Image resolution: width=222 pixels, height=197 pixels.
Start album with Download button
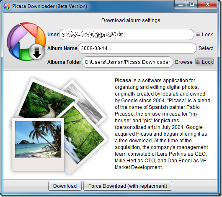pos(65,186)
